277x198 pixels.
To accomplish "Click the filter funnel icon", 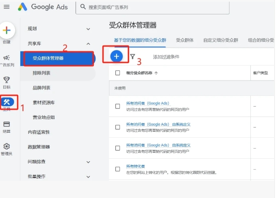I will (x=133, y=57).
